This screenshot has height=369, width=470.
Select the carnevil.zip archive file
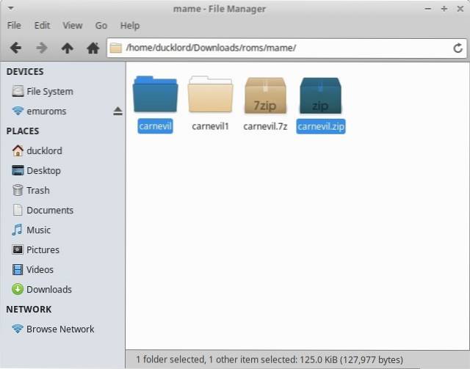tap(321, 96)
